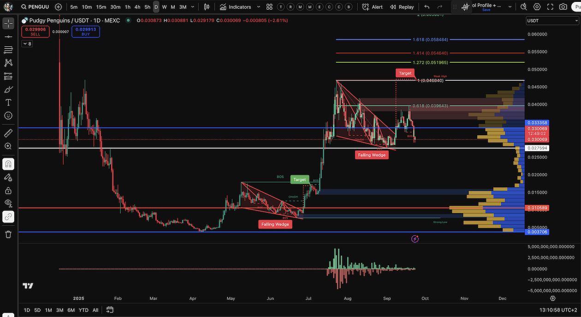This screenshot has height=317, width=581.
Task: Open the Fibonacci and Gann tools
Action: pos(8,49)
